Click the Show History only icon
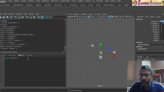Screen dimensions: 164x92 27,17
